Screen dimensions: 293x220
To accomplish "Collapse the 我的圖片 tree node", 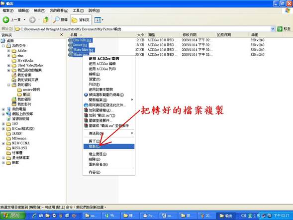I will 8,85.
